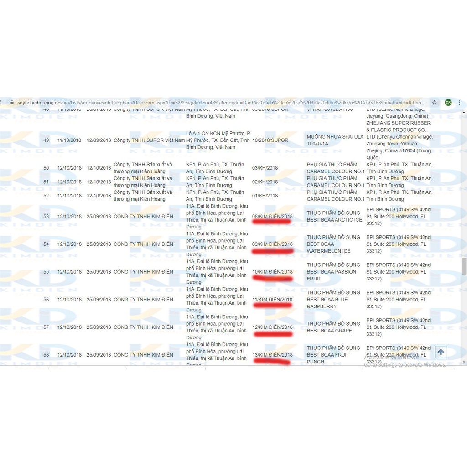Click the scrollbar up arrow

click(x=464, y=112)
